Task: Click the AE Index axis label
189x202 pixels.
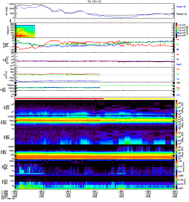Action: coord(7,11)
